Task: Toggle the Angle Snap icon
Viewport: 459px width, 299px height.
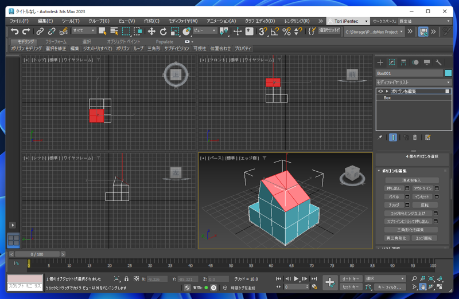Action: (275, 31)
